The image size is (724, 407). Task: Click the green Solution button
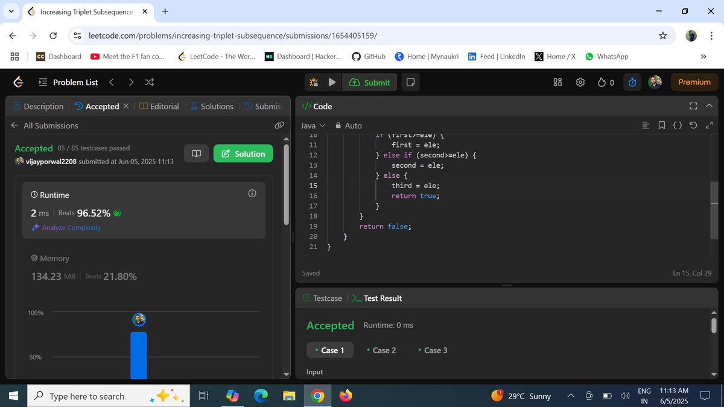click(x=243, y=154)
